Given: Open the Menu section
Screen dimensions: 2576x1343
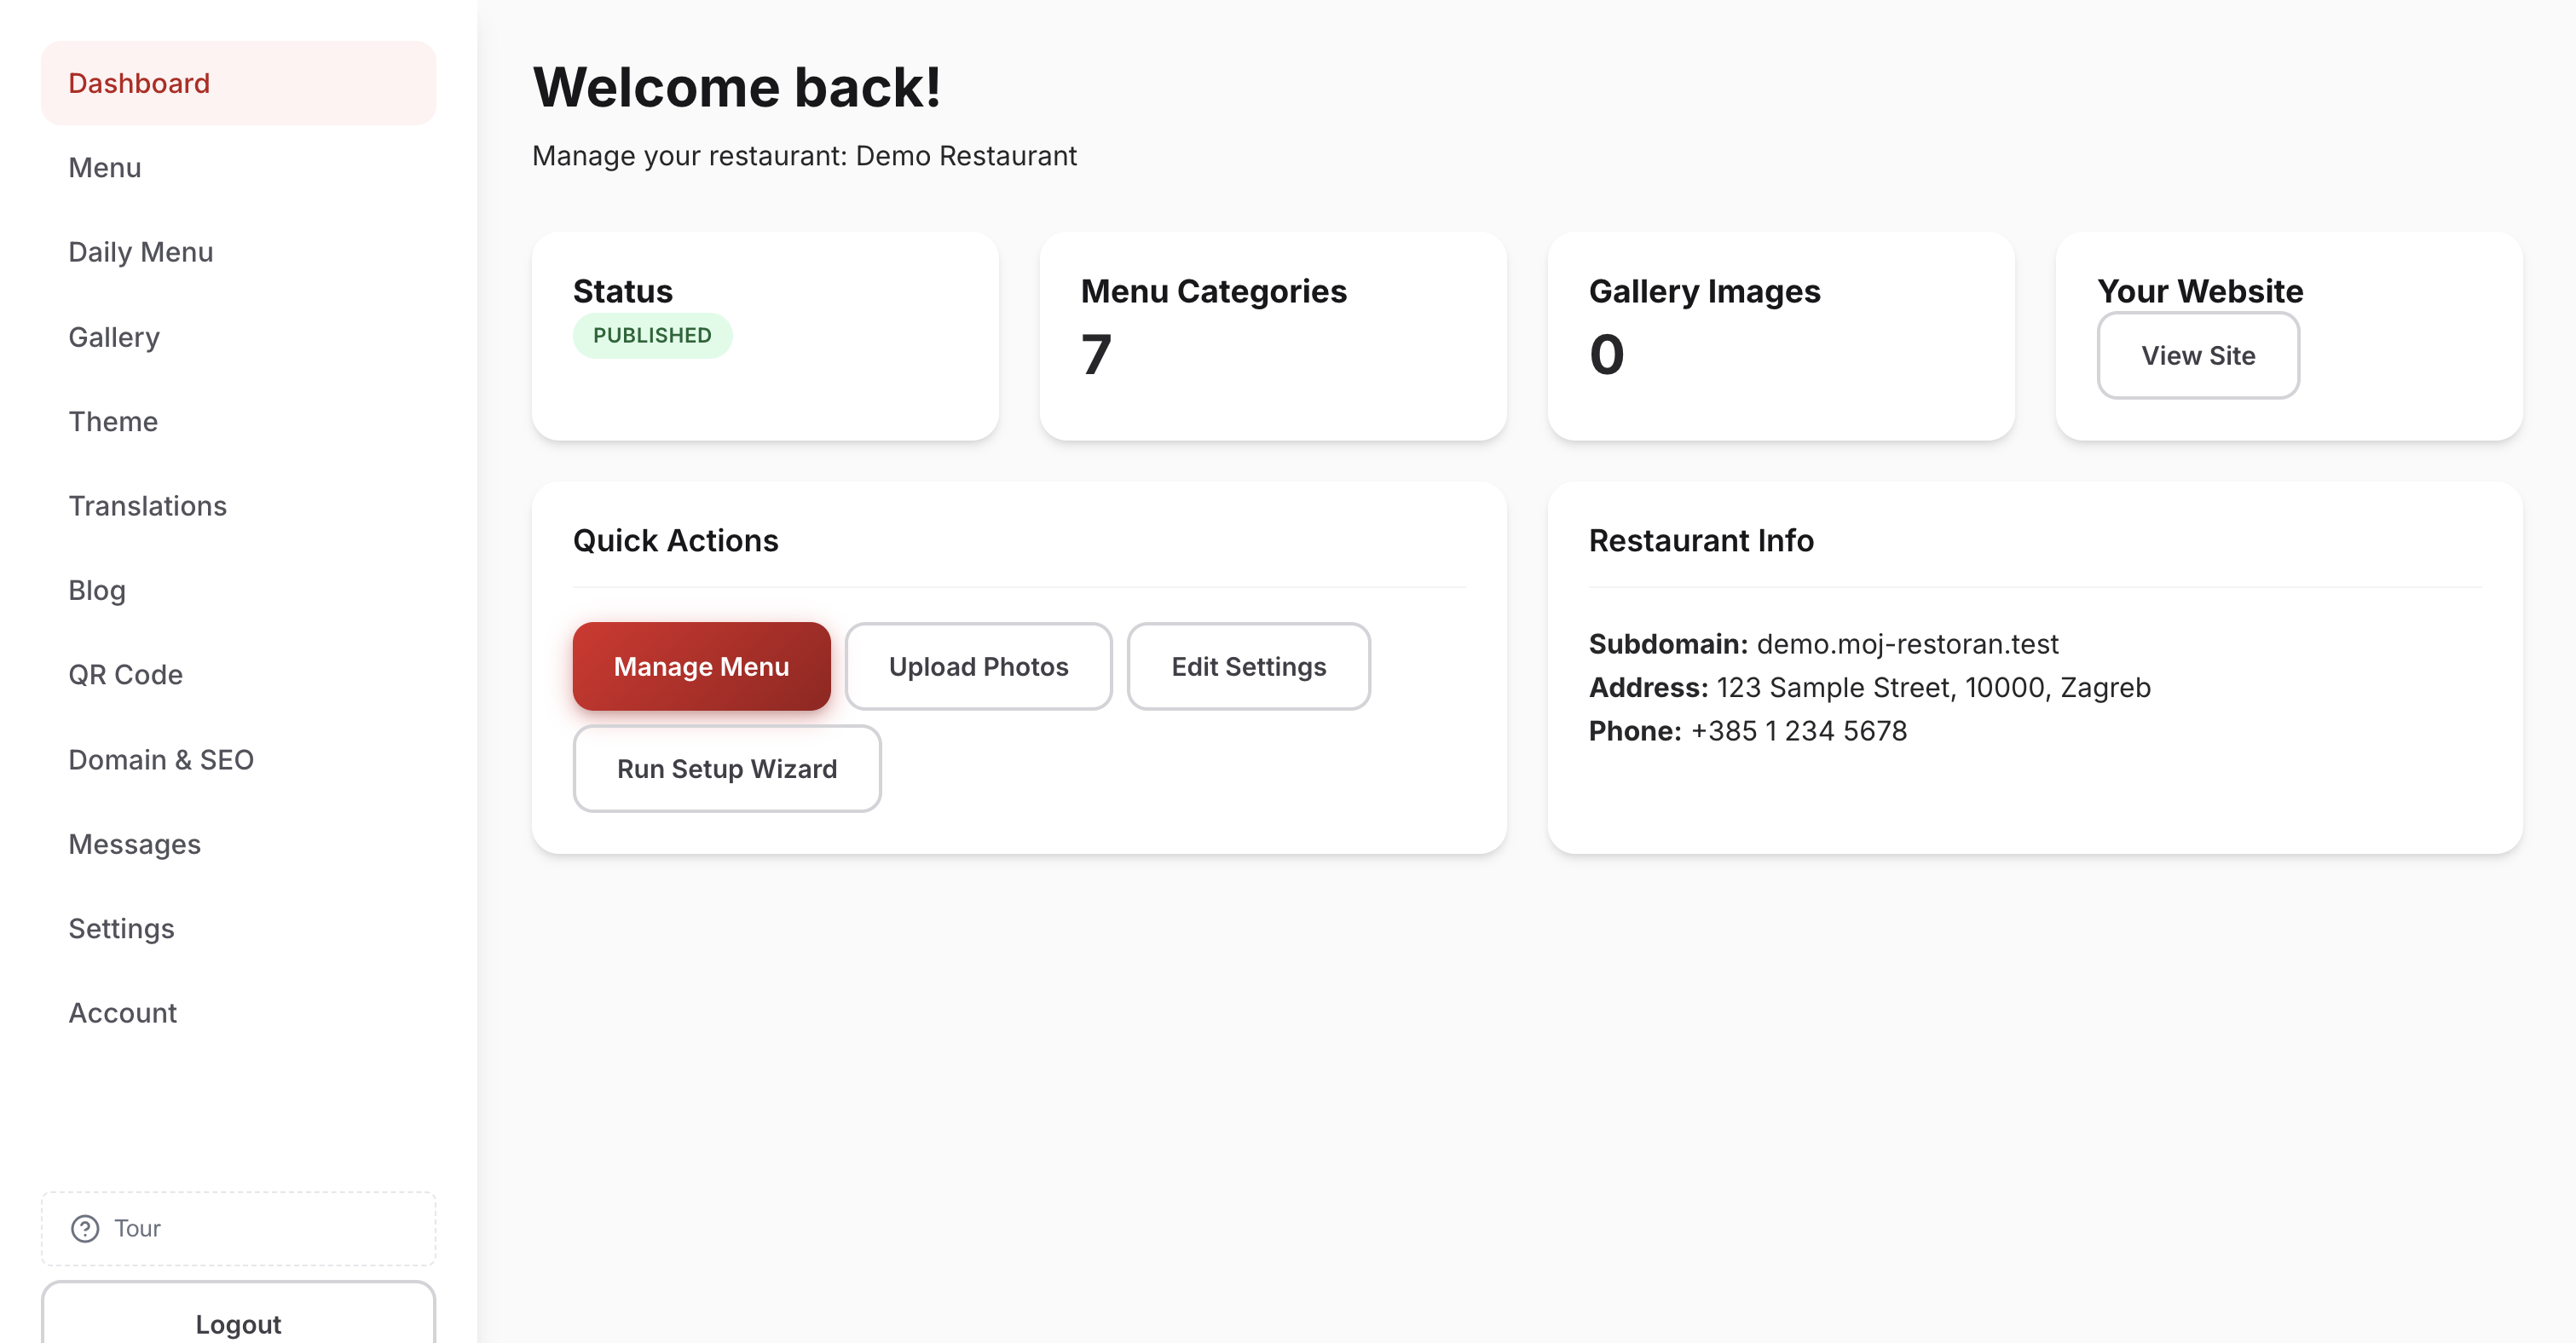Looking at the screenshot, I should pos(104,168).
